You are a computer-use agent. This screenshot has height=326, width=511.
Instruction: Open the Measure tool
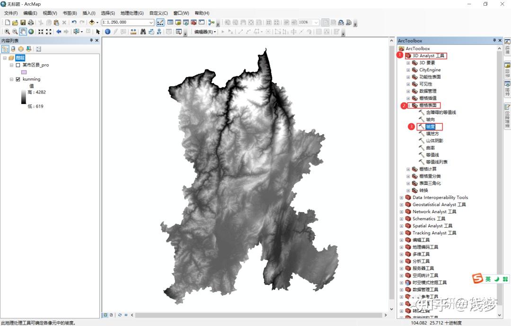[x=133, y=32]
